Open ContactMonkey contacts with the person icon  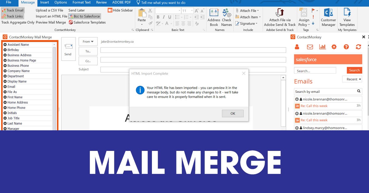(297, 47)
